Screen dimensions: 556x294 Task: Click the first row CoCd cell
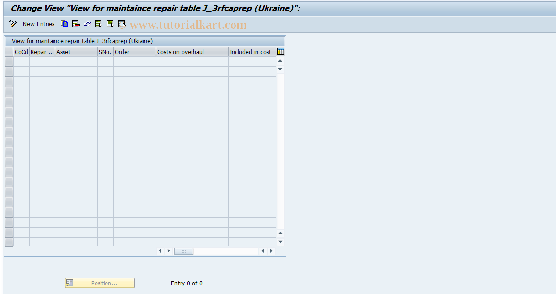[x=21, y=62]
